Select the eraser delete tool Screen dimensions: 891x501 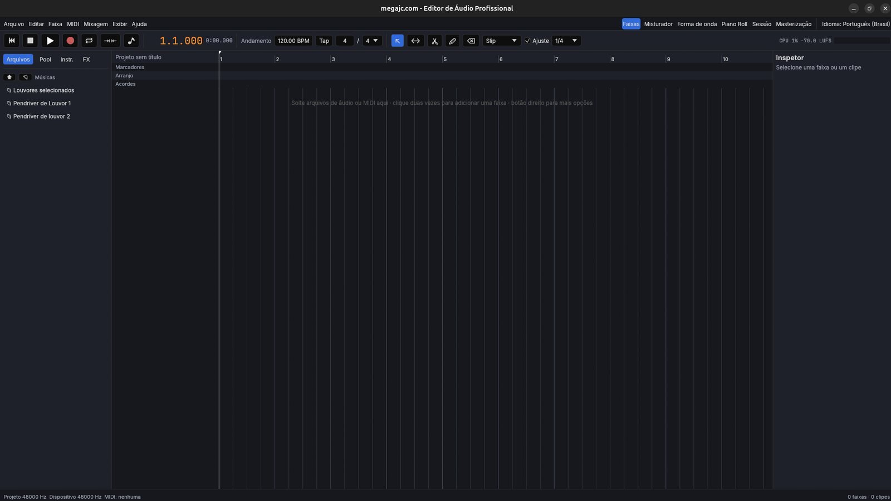coord(471,41)
